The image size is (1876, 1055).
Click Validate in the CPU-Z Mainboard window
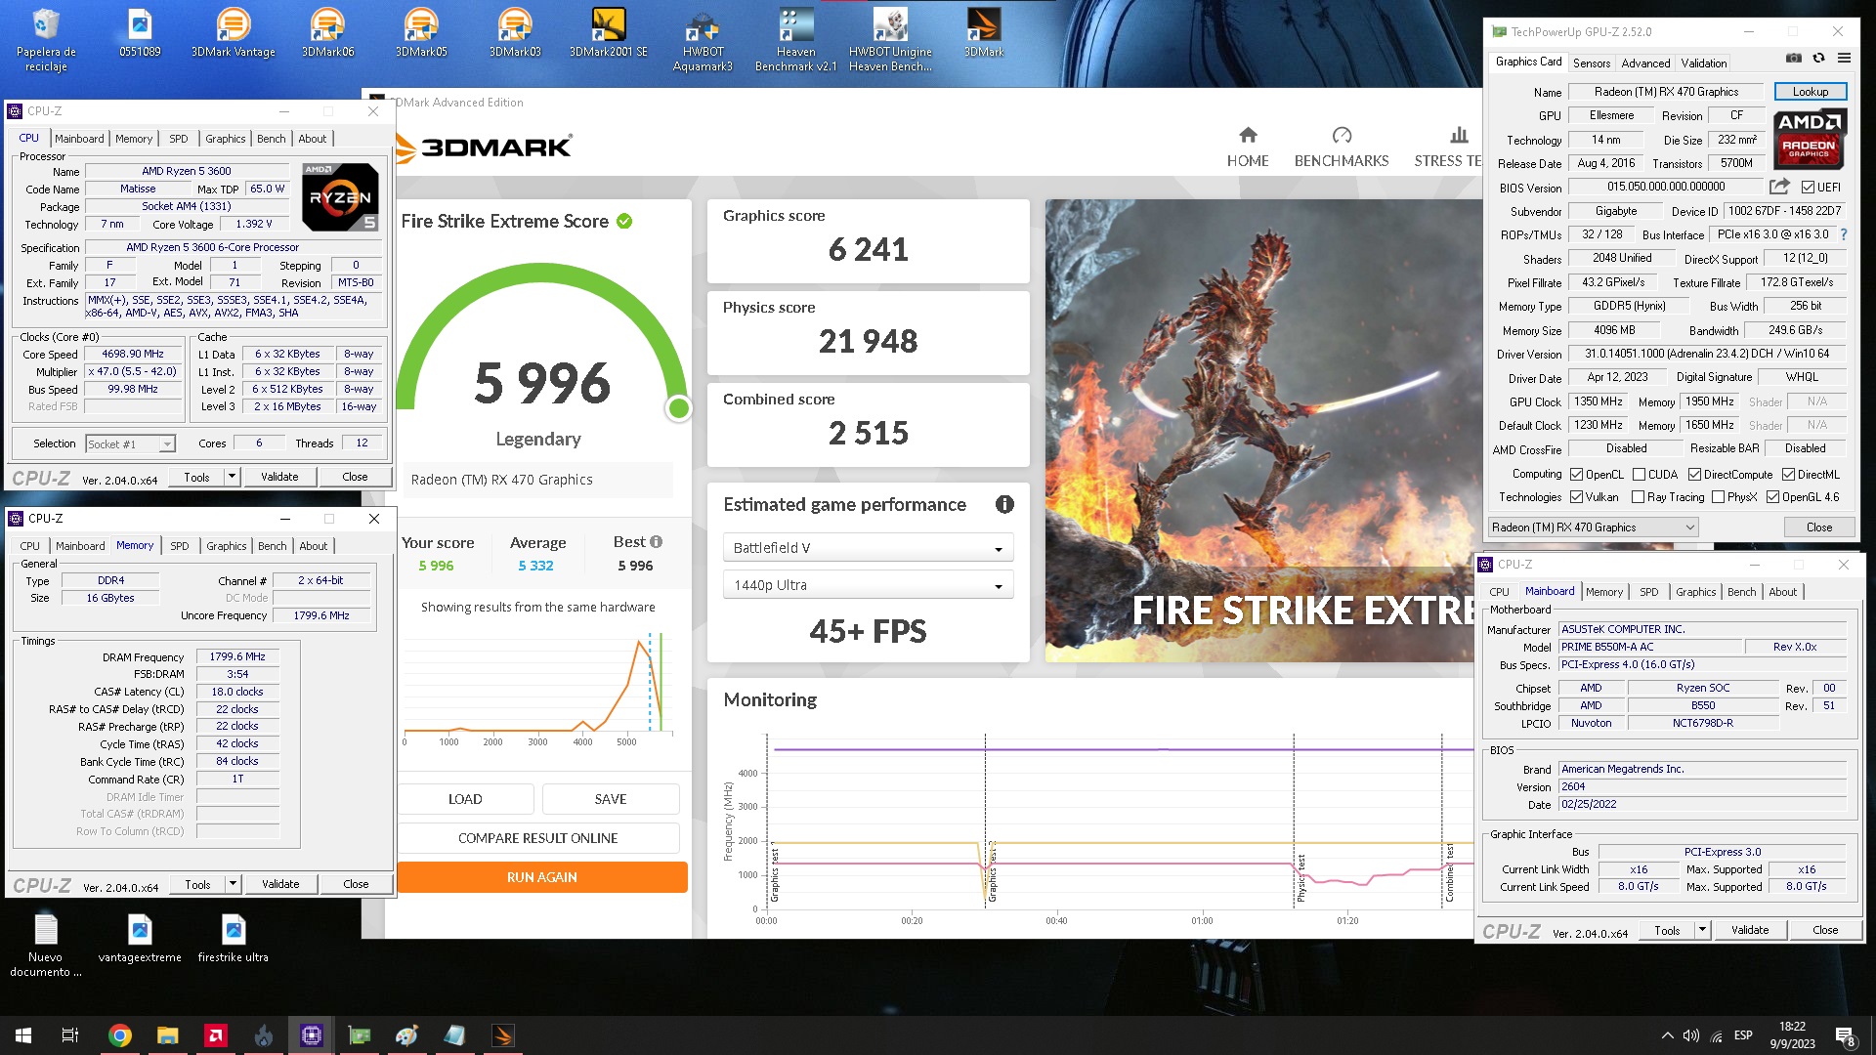coord(1749,930)
